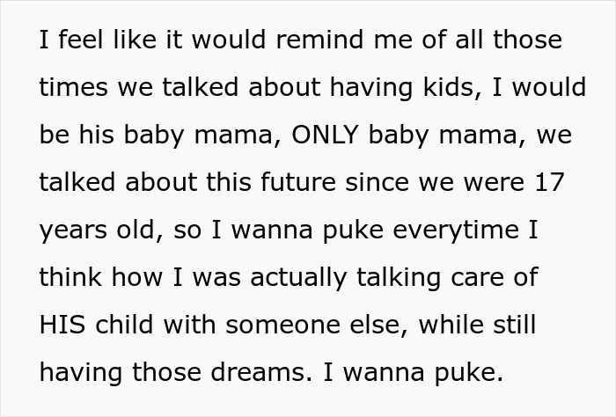616x417 pixels.
Task: Click the word "since" in the fourth line
Action: [x=377, y=182]
